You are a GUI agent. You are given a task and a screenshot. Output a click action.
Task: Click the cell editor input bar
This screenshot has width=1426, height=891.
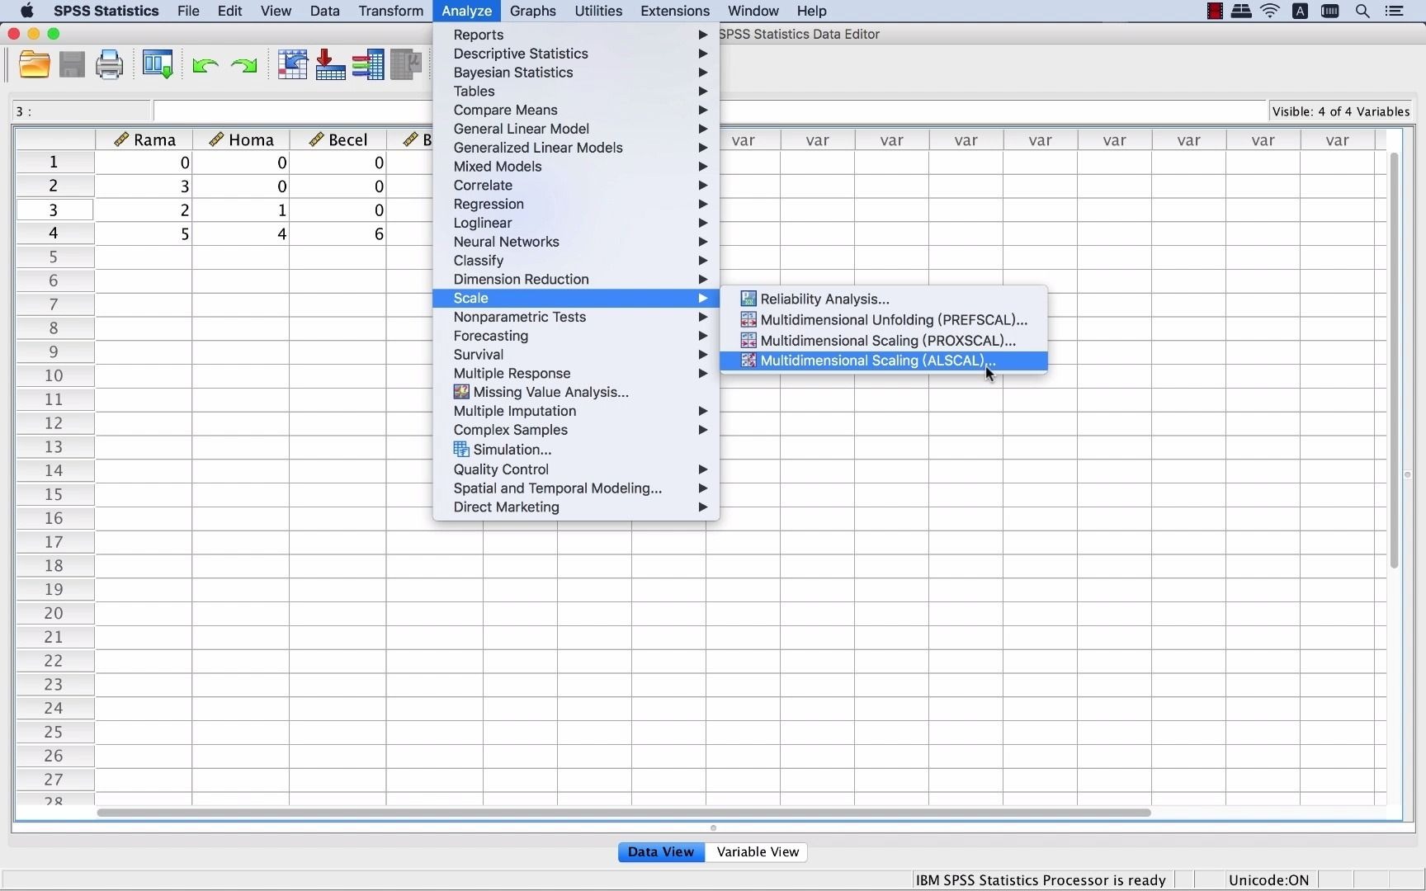click(709, 111)
